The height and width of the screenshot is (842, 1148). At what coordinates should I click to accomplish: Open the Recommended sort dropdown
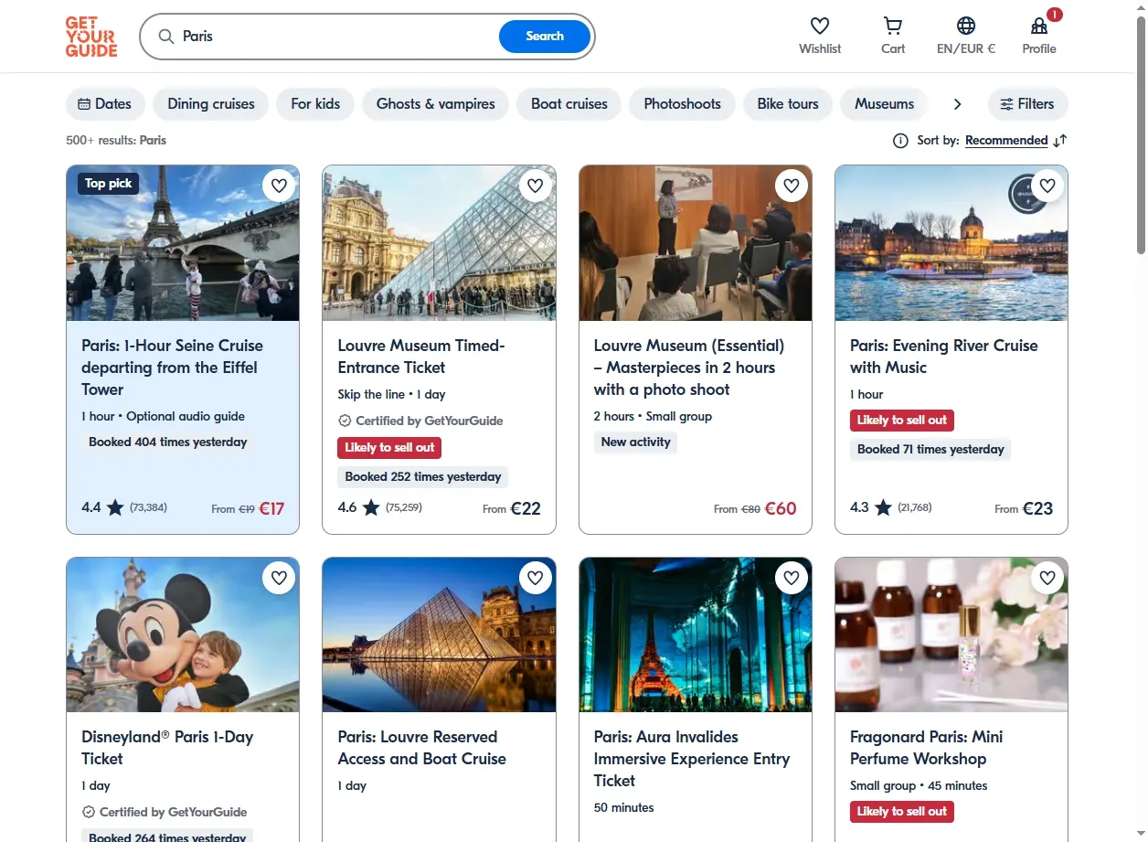(x=1006, y=141)
